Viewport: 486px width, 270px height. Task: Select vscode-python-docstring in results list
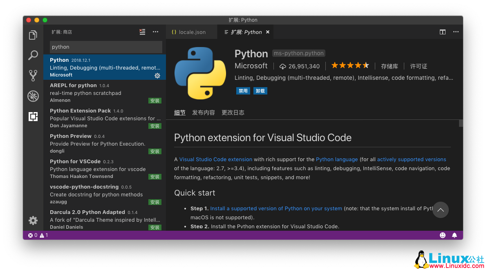pyautogui.click(x=105, y=195)
